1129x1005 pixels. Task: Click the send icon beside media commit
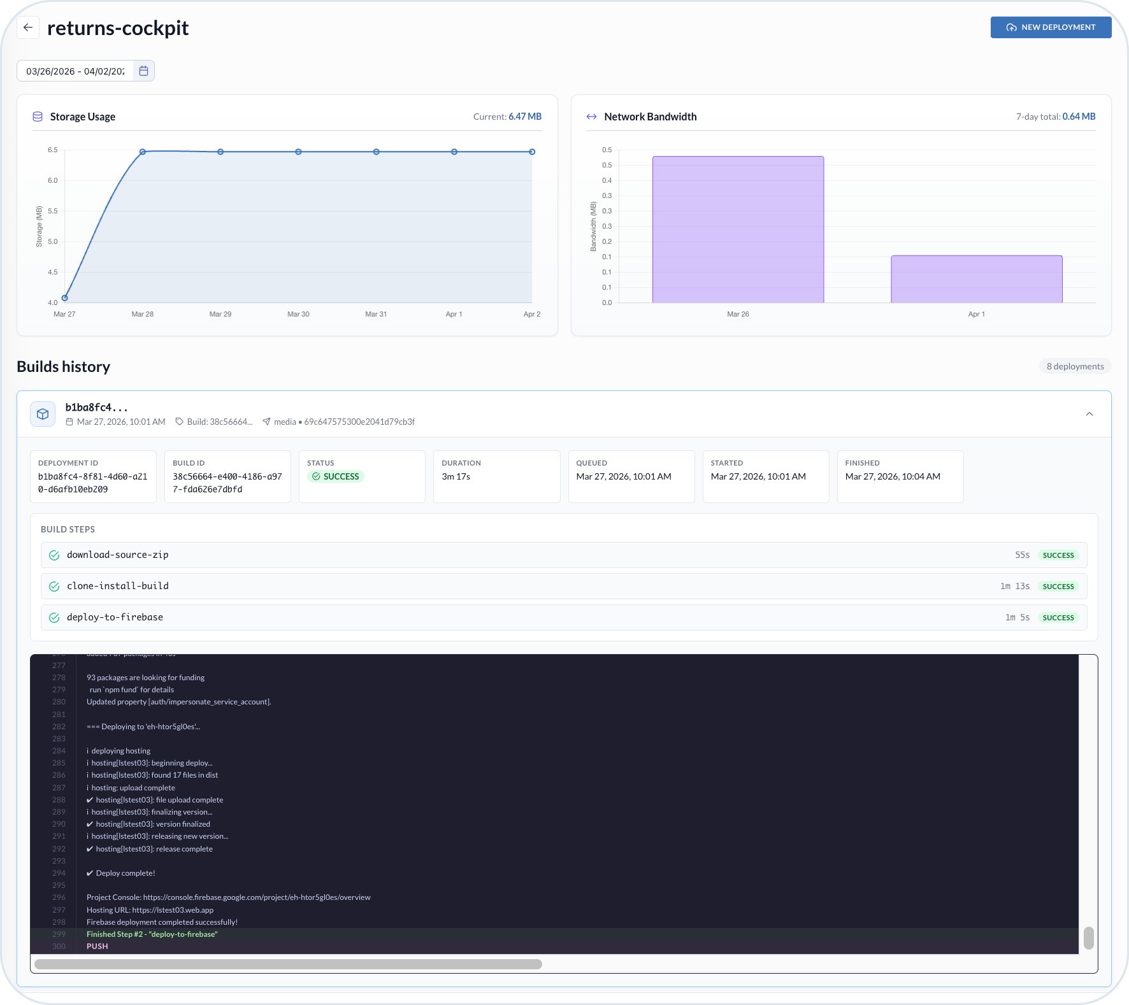pyautogui.click(x=267, y=422)
